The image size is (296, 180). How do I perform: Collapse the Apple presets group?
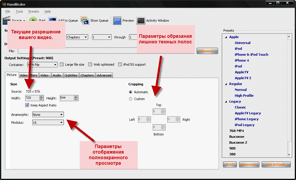pos(226,37)
